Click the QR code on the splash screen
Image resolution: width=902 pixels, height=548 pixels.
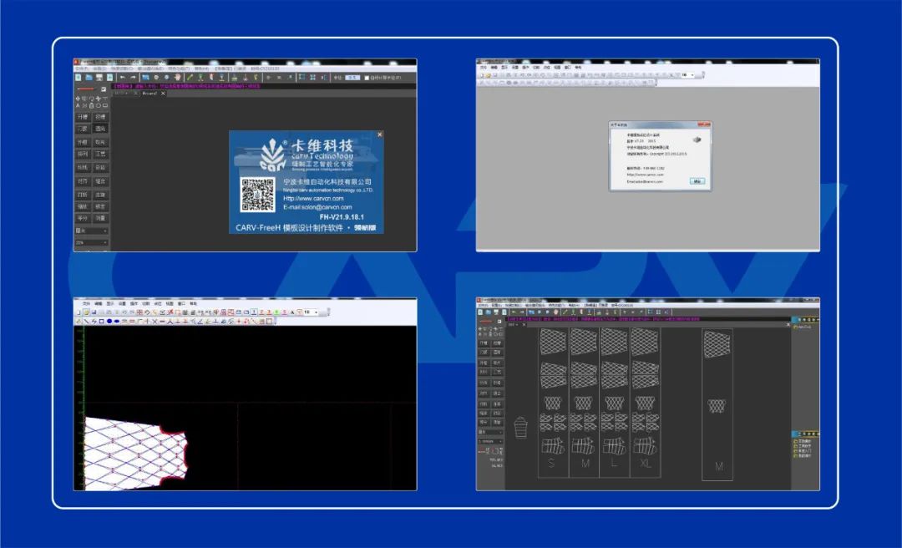(x=258, y=195)
